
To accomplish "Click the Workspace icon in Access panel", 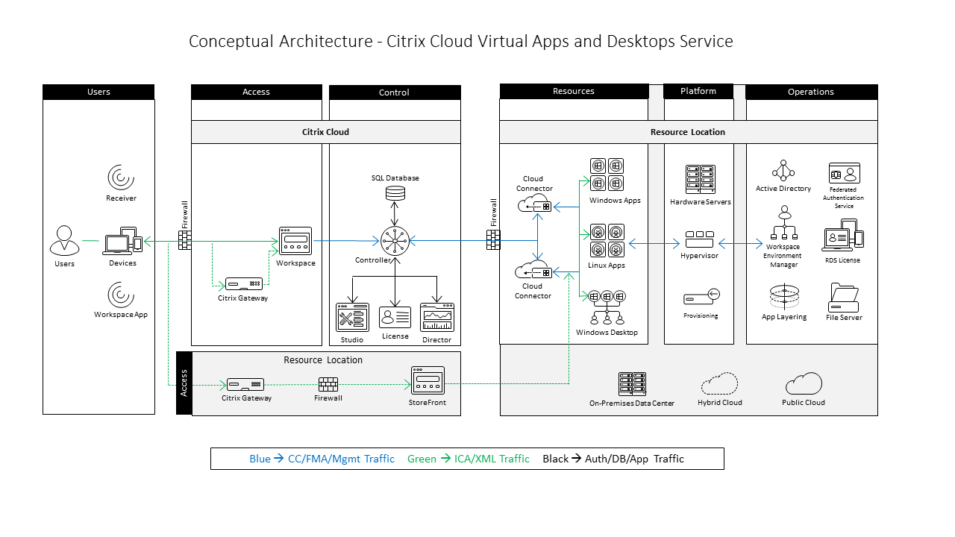I will (x=295, y=241).
